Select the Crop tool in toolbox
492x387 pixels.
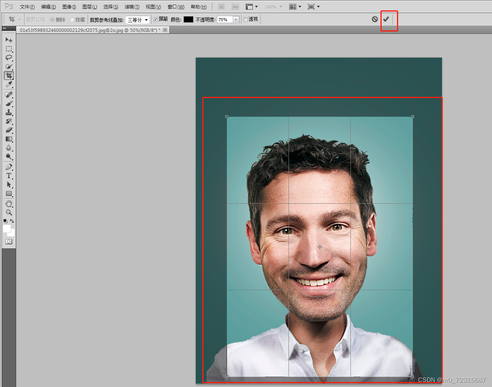click(9, 75)
